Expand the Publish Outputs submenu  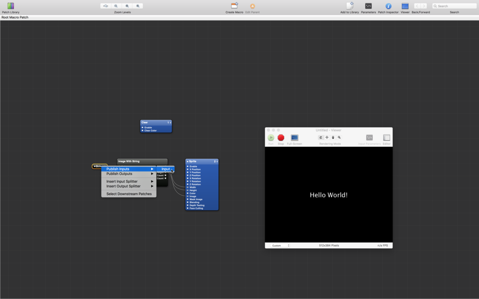point(129,174)
